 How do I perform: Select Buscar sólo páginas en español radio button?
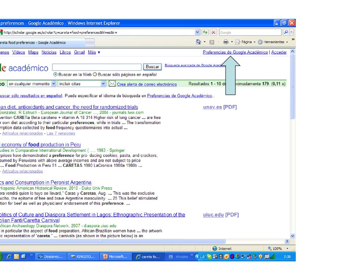(x=95, y=74)
